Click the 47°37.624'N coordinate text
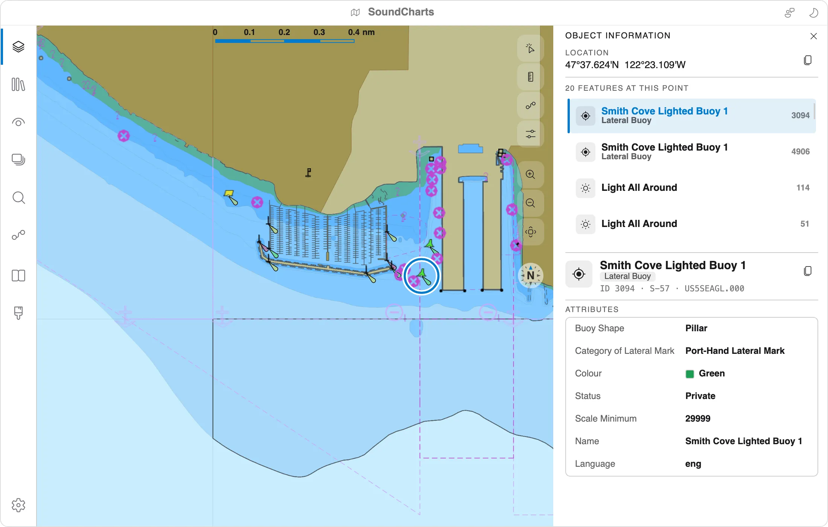The width and height of the screenshot is (828, 527). (592, 65)
